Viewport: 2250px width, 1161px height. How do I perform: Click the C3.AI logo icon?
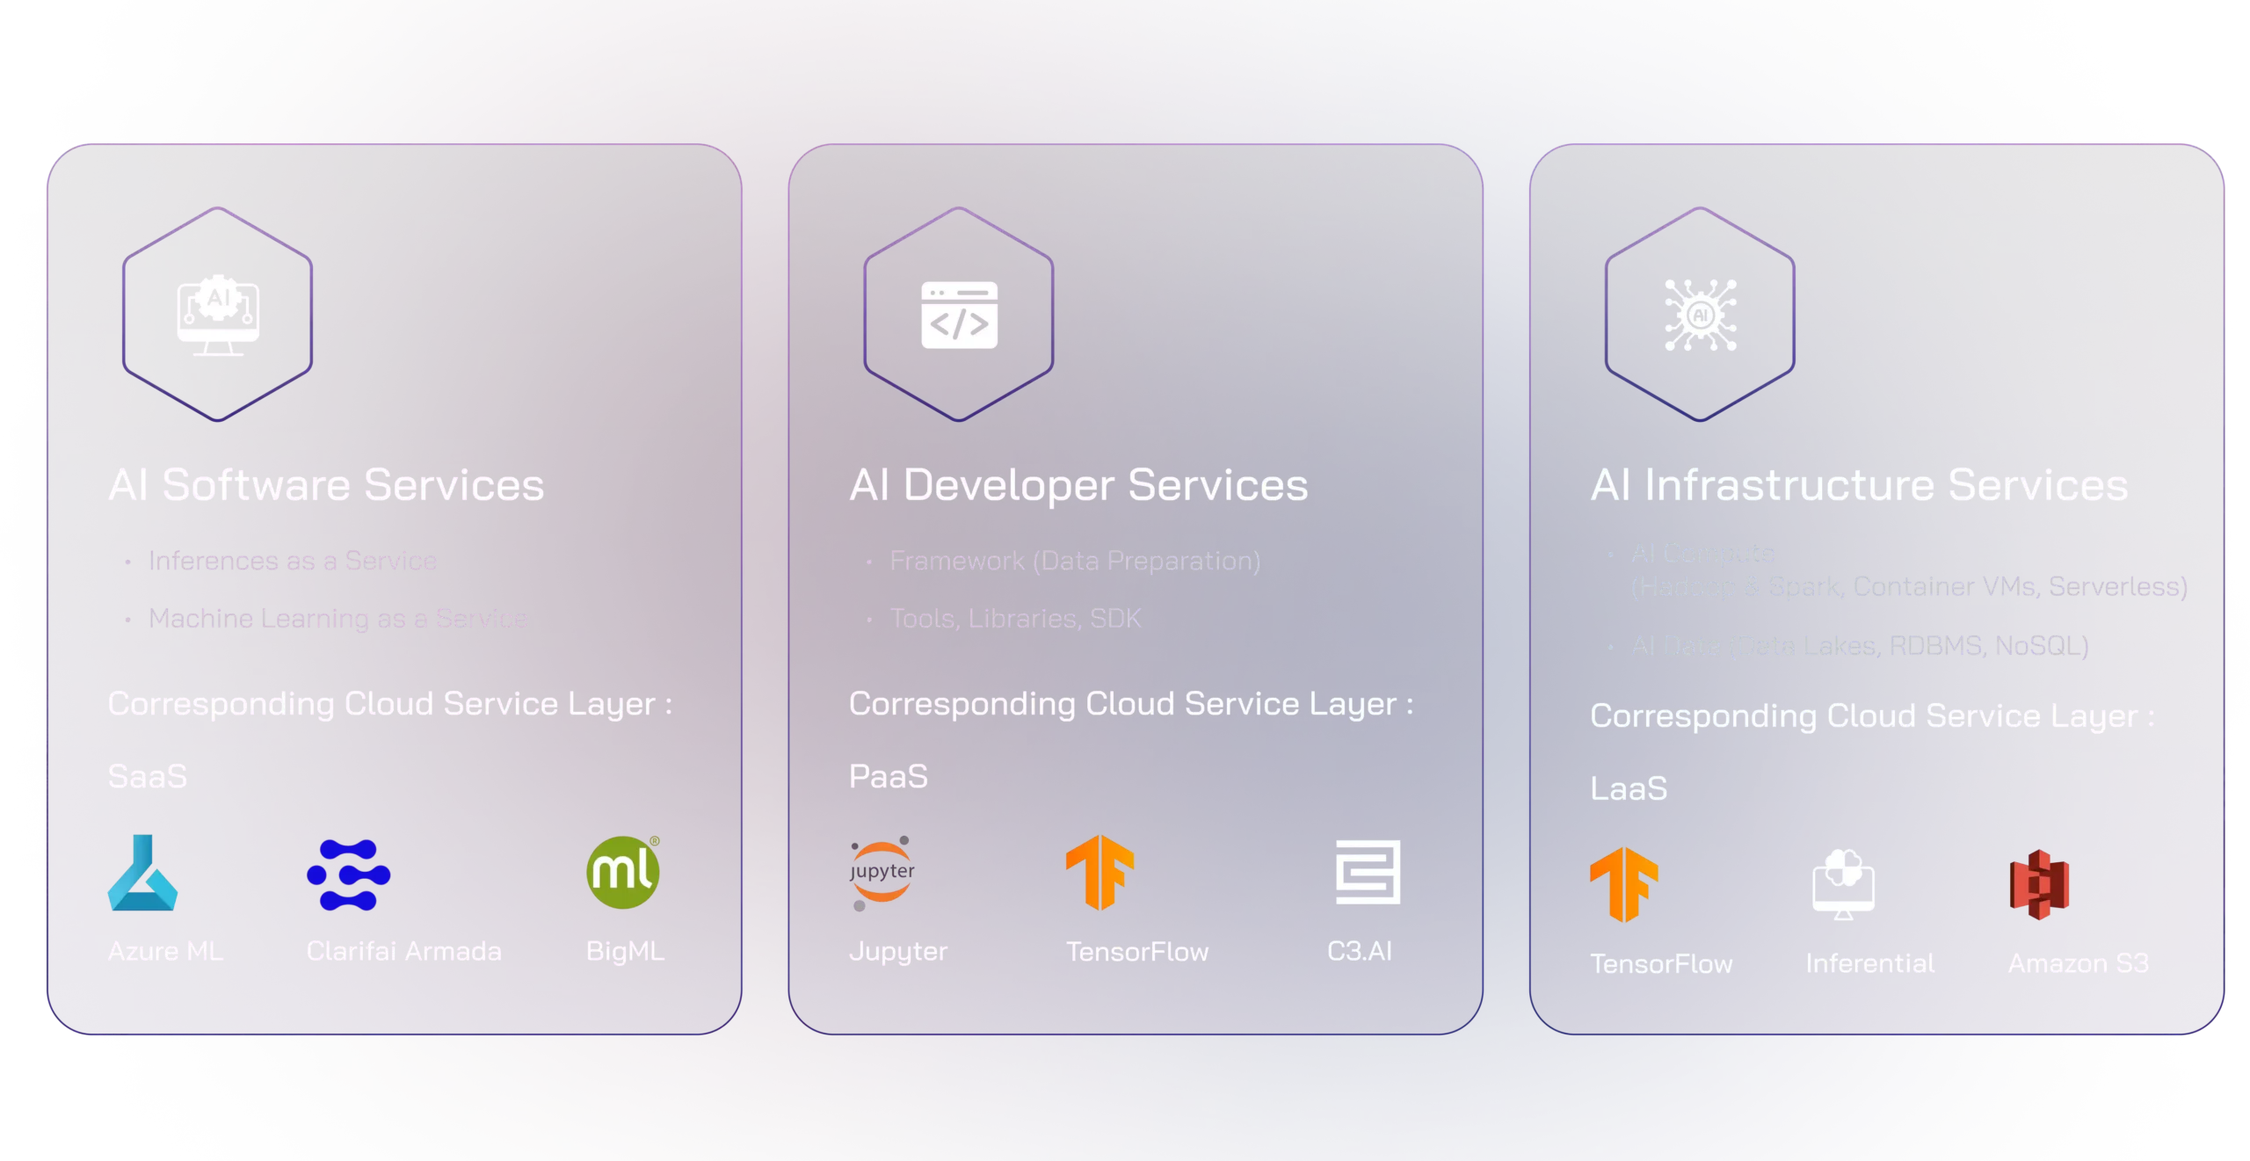click(1367, 872)
